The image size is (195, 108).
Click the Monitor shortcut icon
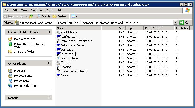click(59, 62)
